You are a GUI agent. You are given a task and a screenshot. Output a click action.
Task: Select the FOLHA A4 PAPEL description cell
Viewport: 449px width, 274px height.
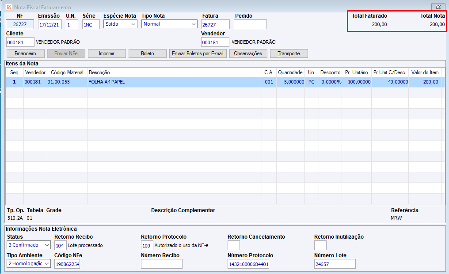pos(175,82)
